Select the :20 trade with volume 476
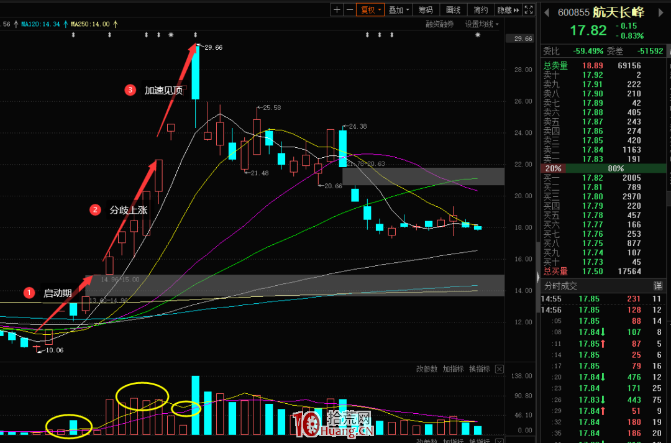Image resolution: width=671 pixels, height=443 pixels. point(603,377)
